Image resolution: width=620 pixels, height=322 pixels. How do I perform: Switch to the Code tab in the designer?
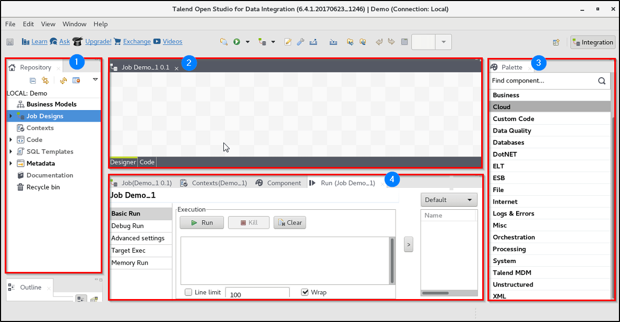pyautogui.click(x=147, y=162)
